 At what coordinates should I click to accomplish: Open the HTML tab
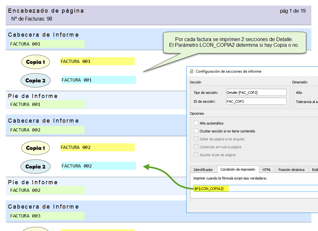point(267,170)
